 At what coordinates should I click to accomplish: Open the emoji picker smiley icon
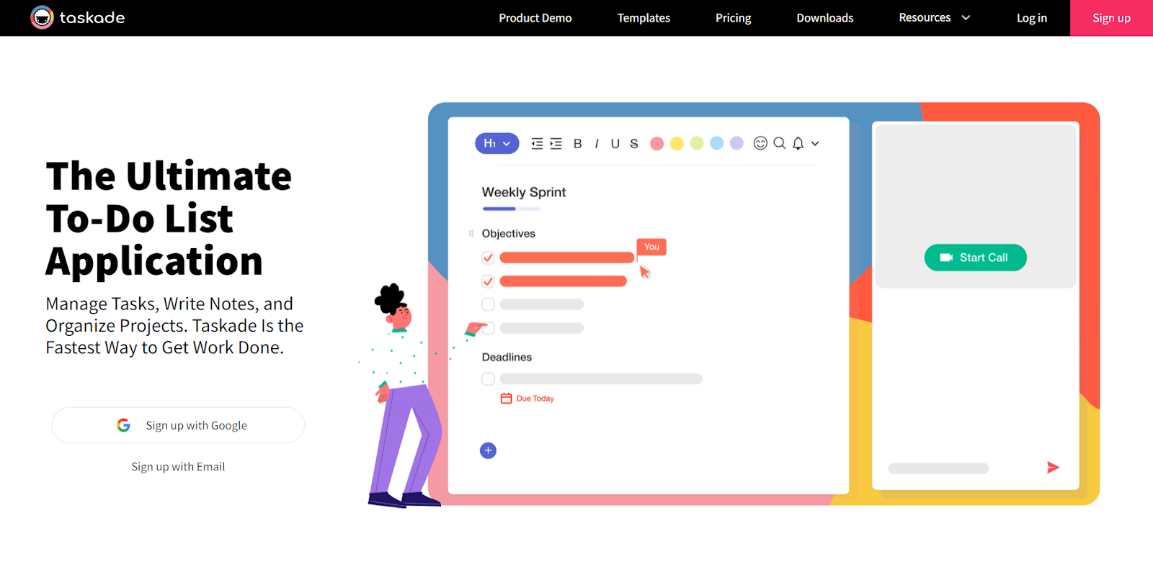760,143
